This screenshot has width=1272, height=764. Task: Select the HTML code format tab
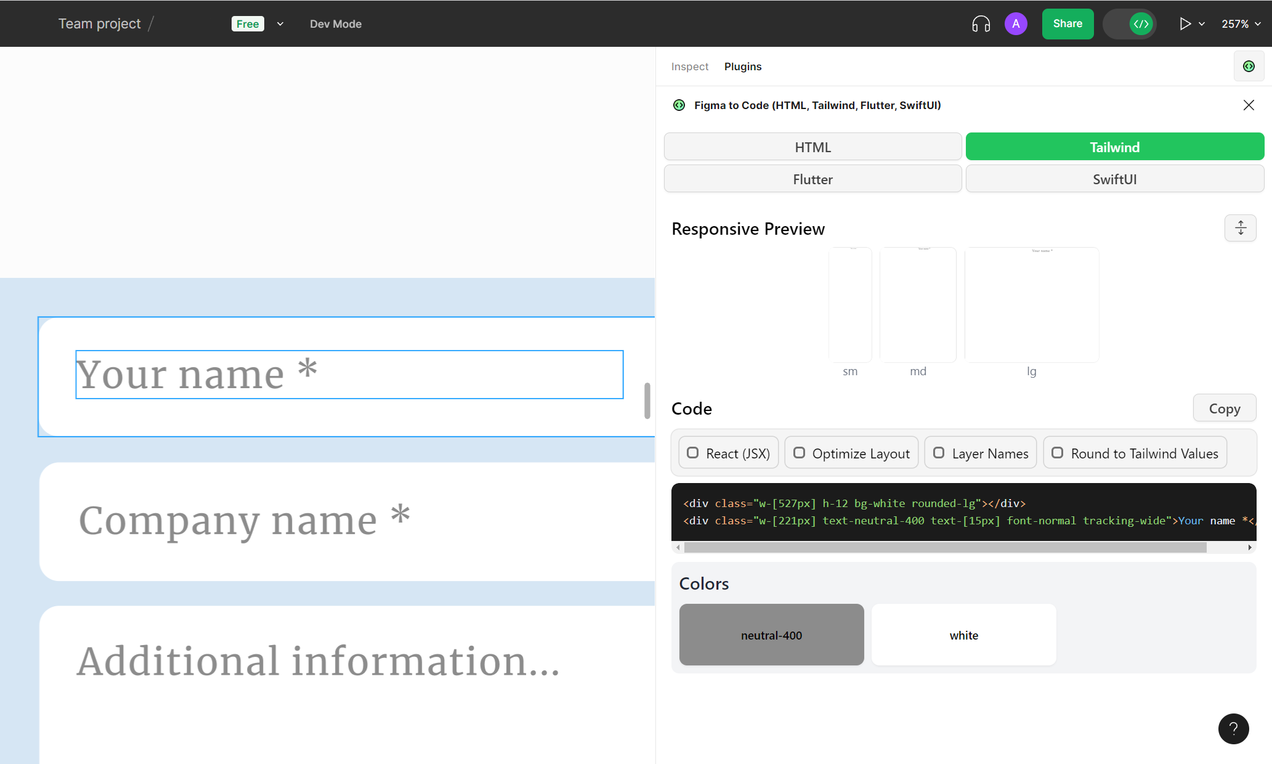pos(812,147)
